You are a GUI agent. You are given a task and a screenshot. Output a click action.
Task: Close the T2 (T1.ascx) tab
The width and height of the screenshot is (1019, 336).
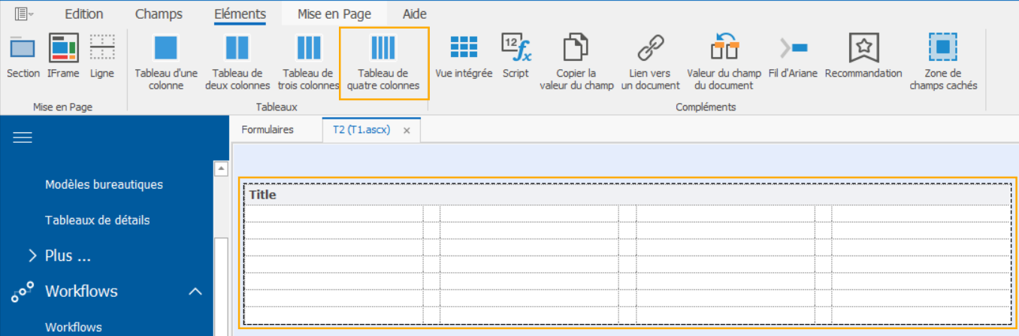(x=407, y=130)
